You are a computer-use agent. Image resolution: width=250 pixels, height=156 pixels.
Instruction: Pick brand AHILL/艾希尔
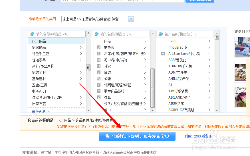click(179, 79)
